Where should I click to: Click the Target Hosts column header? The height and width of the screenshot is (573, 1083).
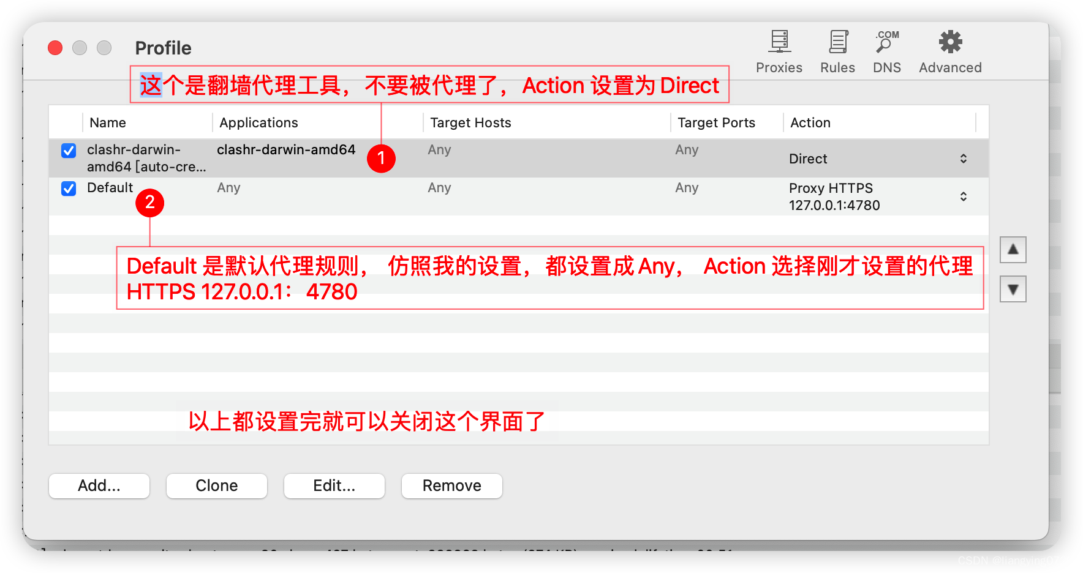470,122
